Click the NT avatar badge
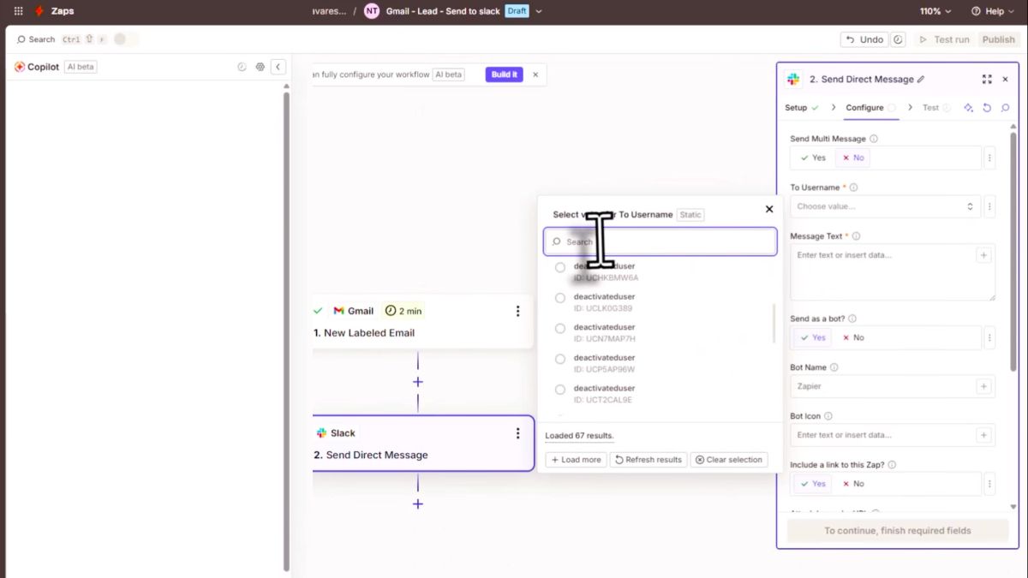 (371, 11)
